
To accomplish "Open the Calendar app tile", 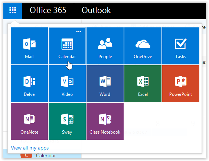I will tap(67, 46).
